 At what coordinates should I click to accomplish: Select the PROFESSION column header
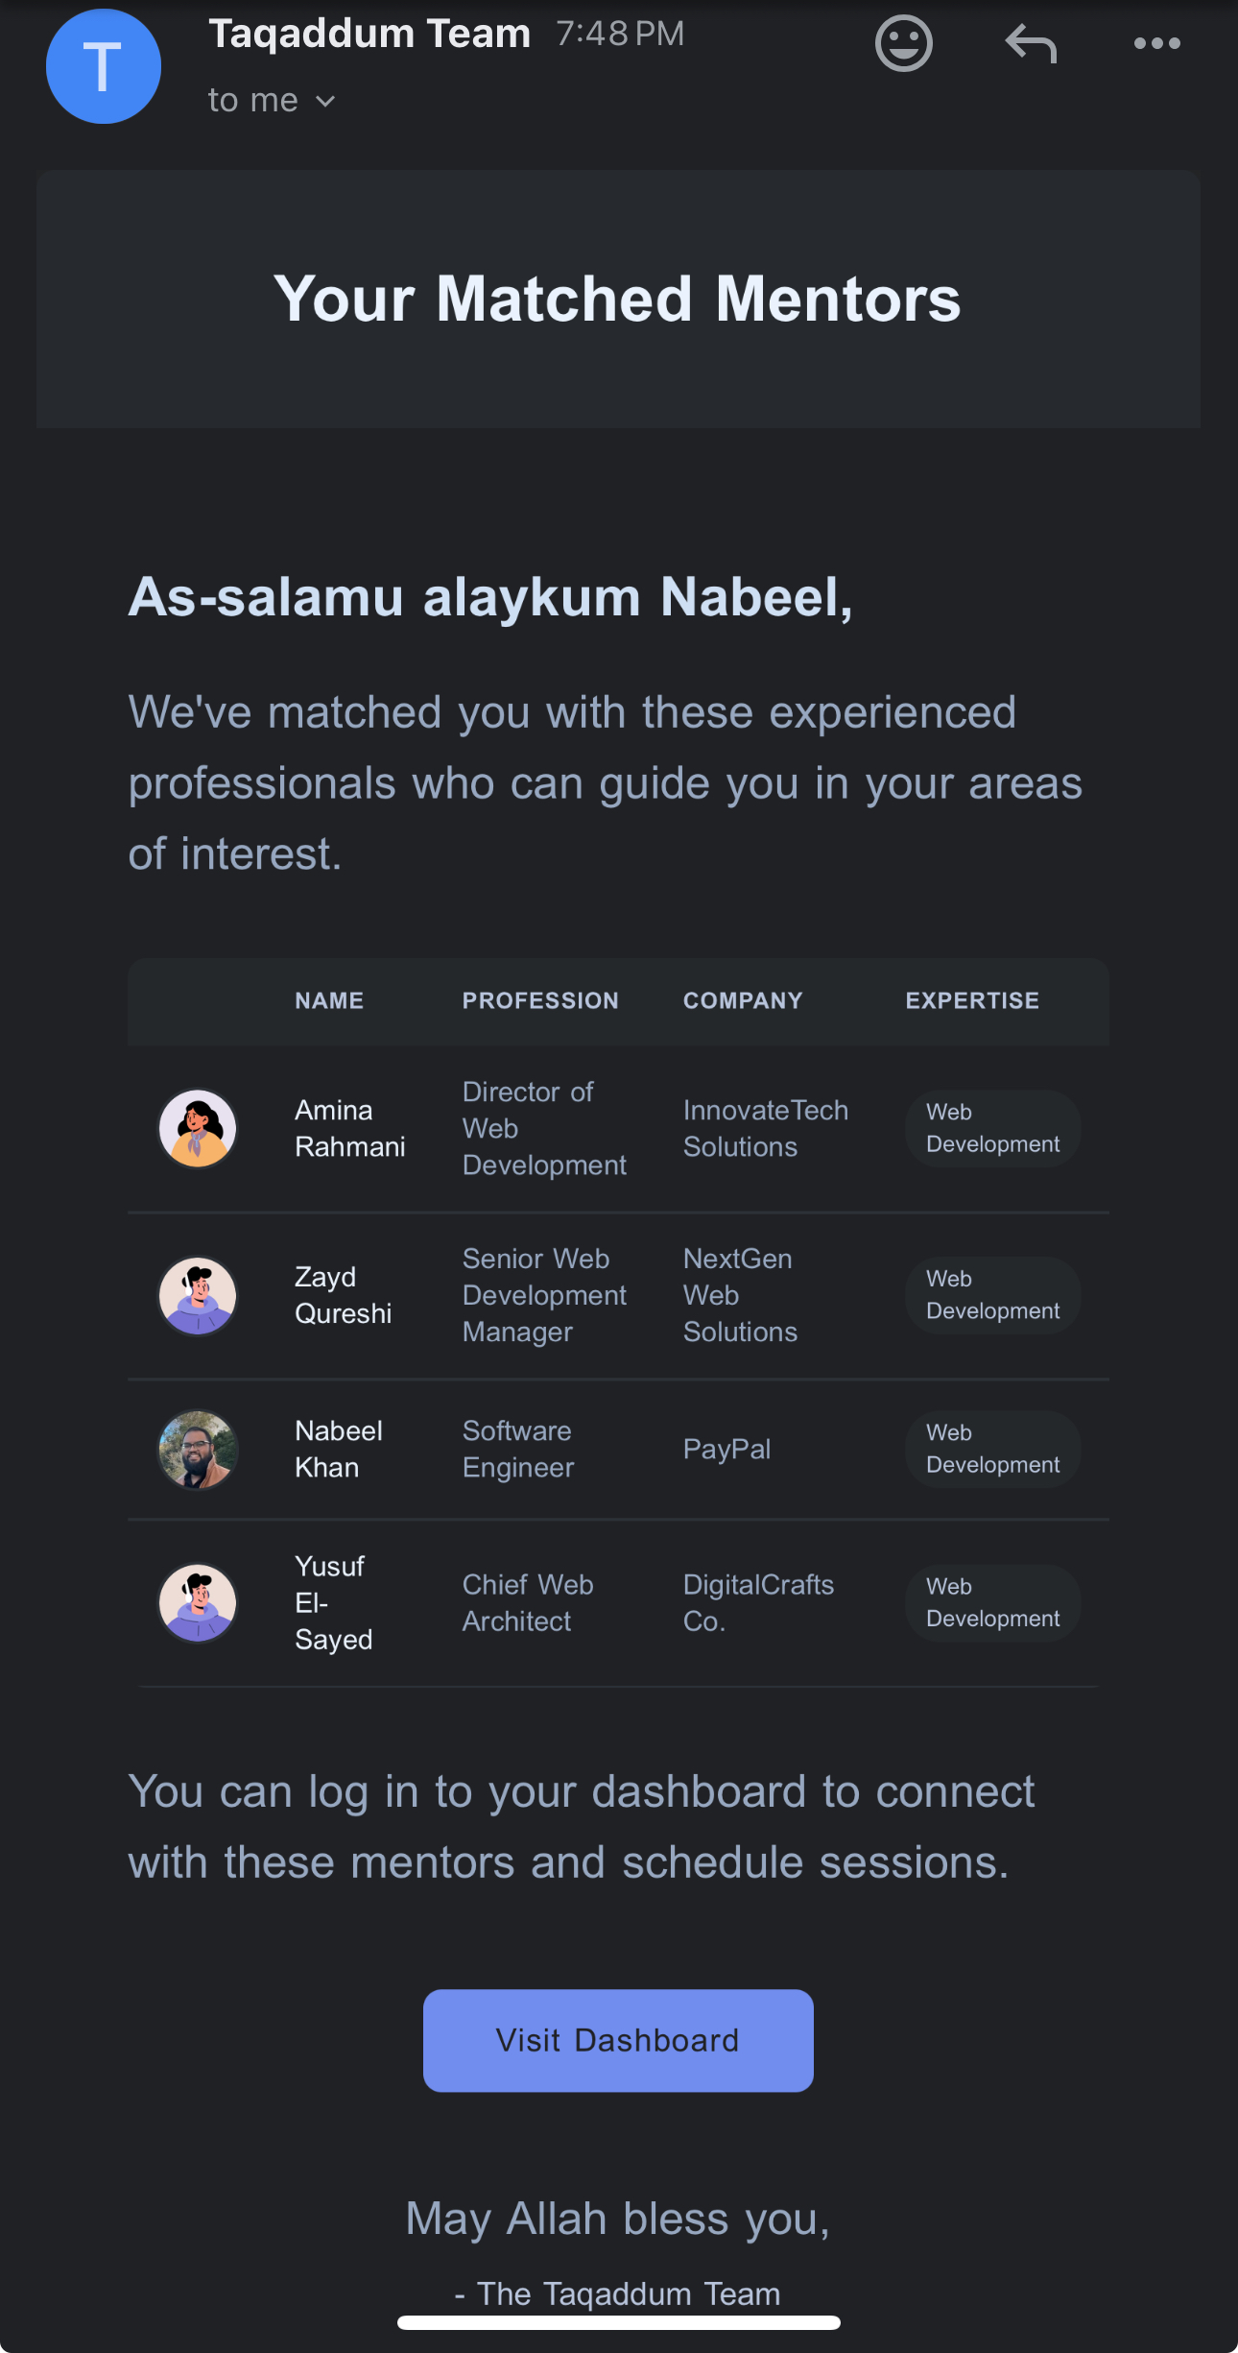click(x=540, y=1000)
